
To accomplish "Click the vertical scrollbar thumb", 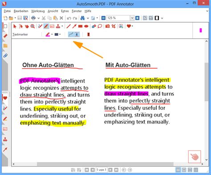I will [207, 82].
